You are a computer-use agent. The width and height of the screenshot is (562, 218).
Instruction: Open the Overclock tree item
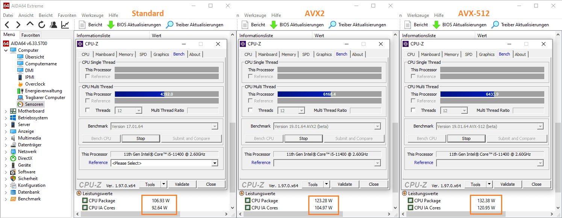(35, 84)
